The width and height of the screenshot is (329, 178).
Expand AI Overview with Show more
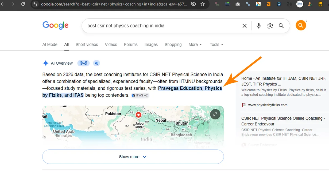click(133, 157)
